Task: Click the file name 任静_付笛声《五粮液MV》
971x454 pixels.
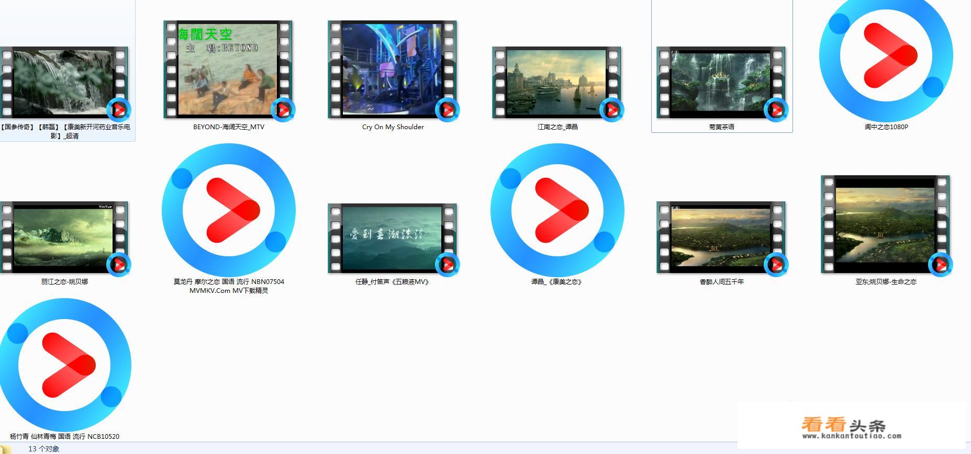Action: [393, 281]
